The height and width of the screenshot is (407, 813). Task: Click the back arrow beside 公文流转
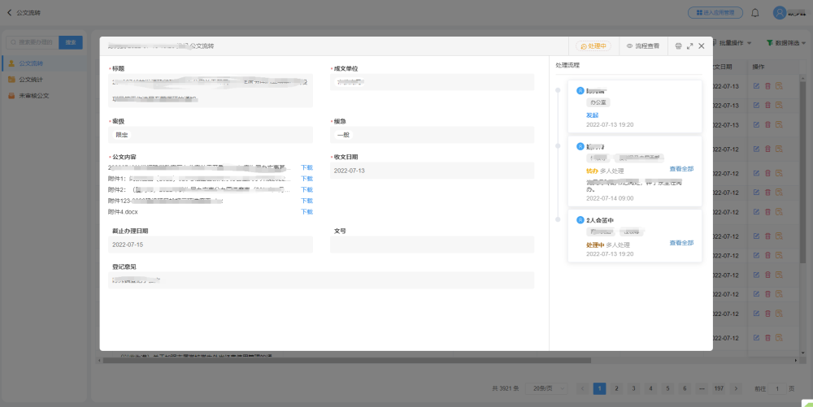pos(9,13)
